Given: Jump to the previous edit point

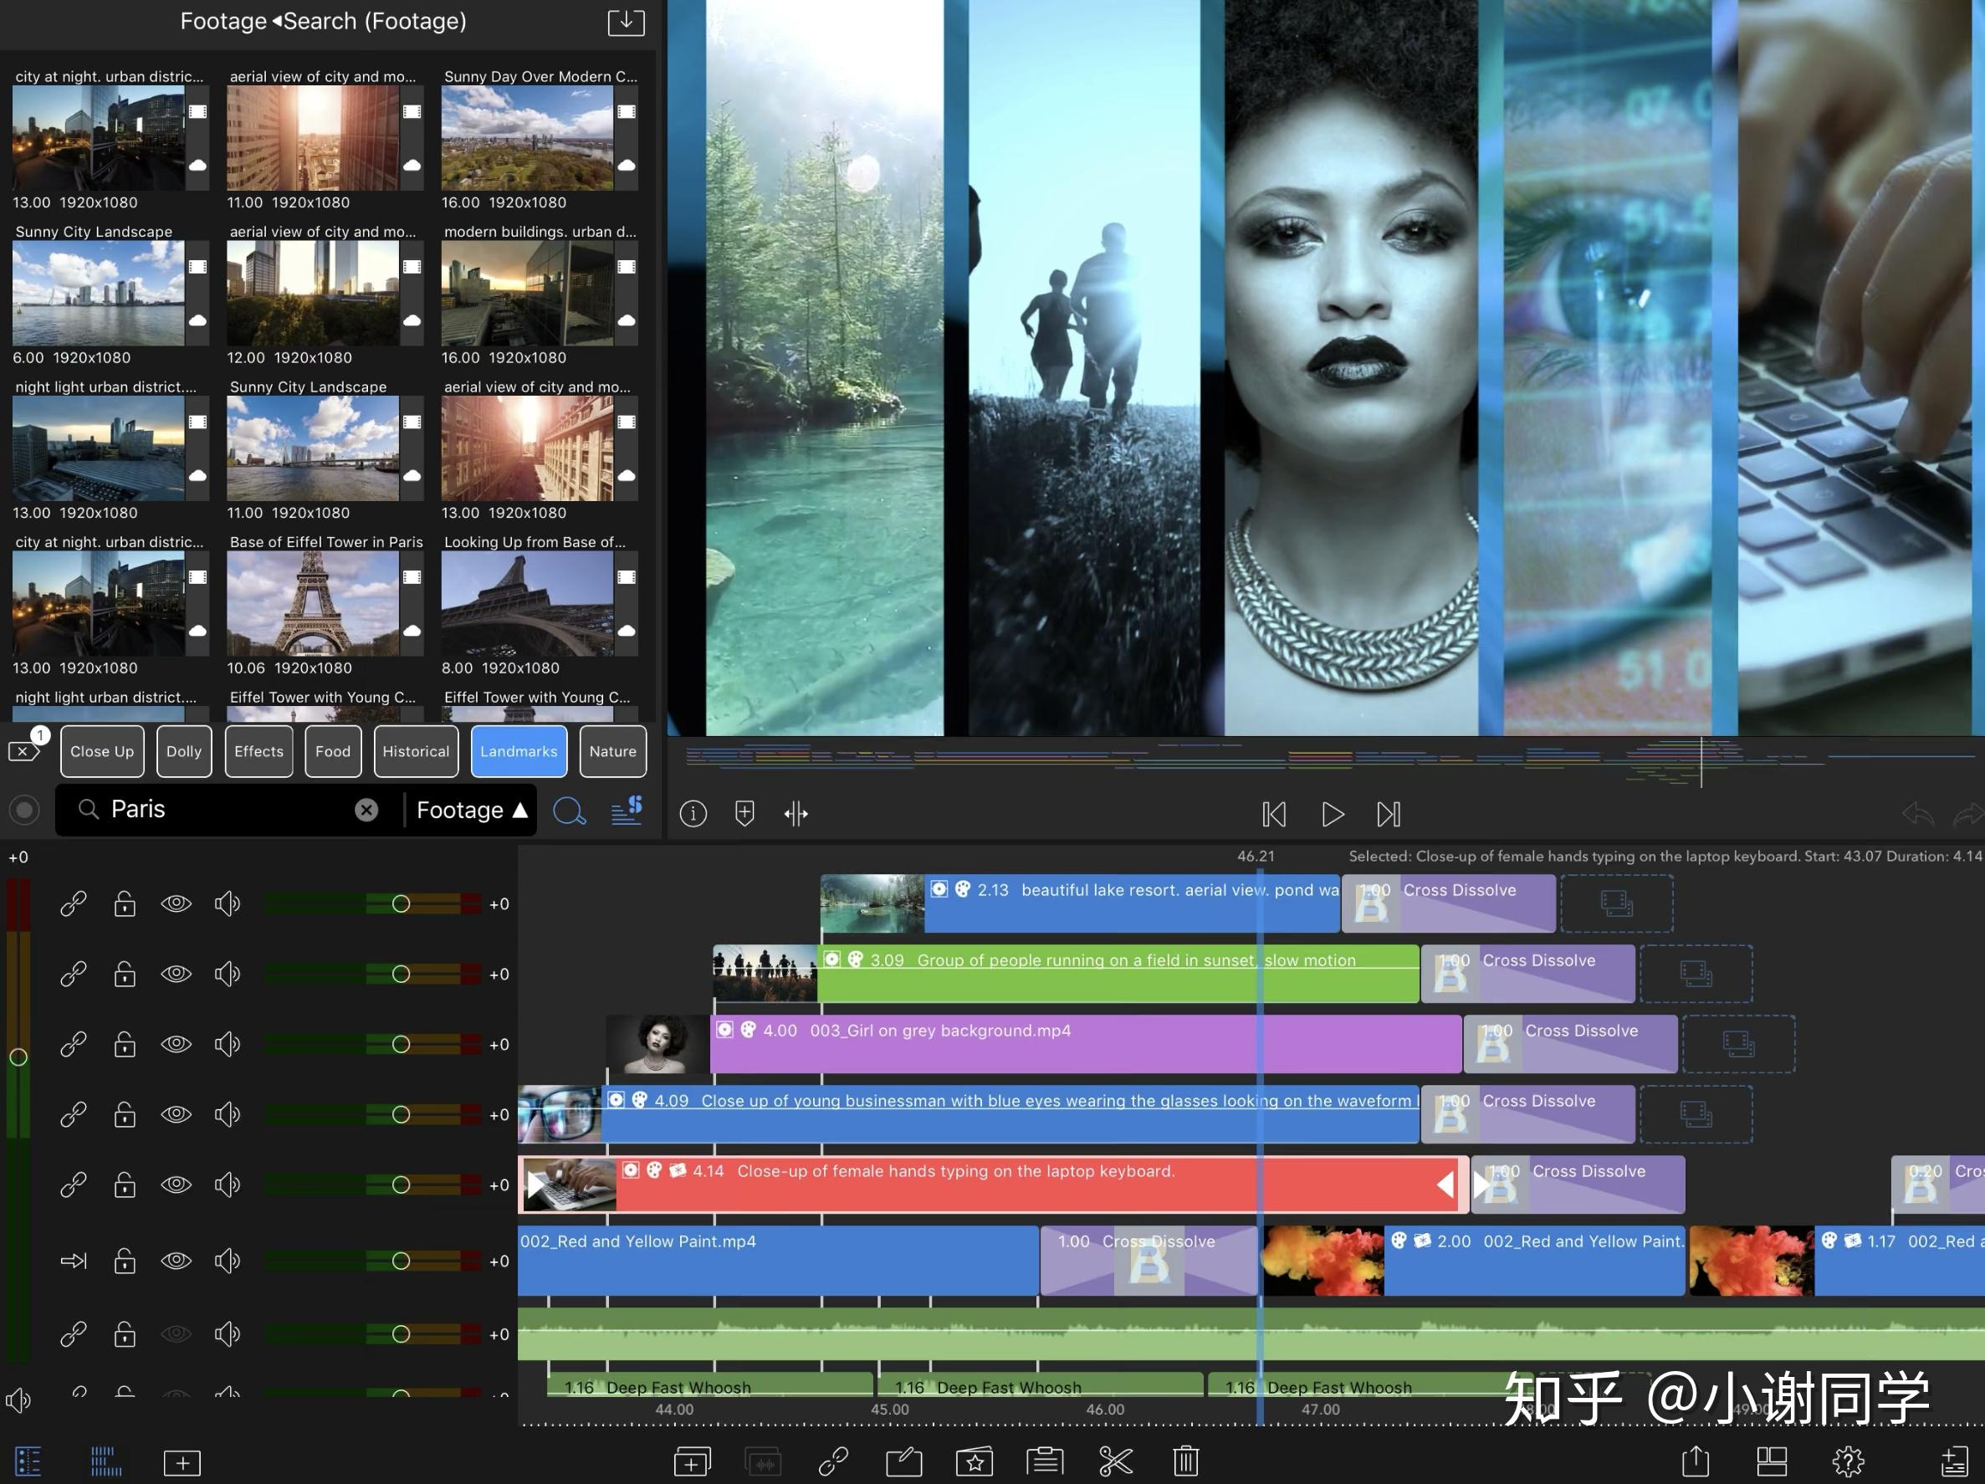Looking at the screenshot, I should pos(1274,814).
